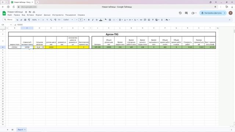
Task: Open the all sheets list button
Action: [12, 129]
